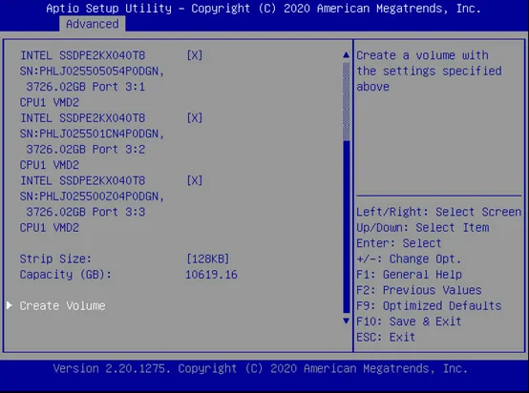Toggle the checkbox for the Port 3:1 SSD
Image resolution: width=529 pixels, height=393 pixels.
[195, 55]
